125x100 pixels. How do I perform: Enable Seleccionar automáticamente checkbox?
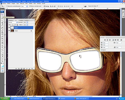coord(7,6)
